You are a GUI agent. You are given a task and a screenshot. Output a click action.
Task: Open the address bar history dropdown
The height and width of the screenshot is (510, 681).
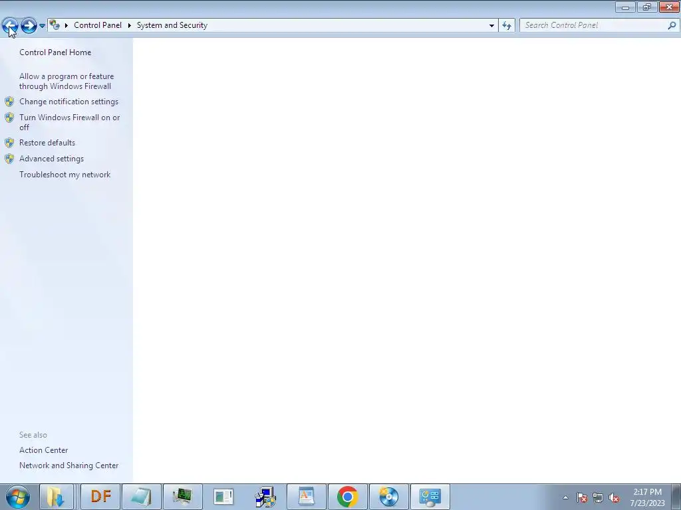[x=491, y=26]
